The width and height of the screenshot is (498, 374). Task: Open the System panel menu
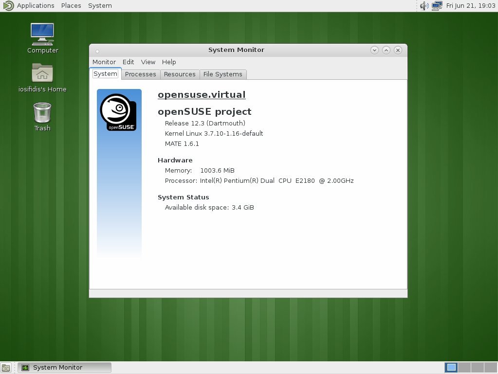click(x=100, y=6)
